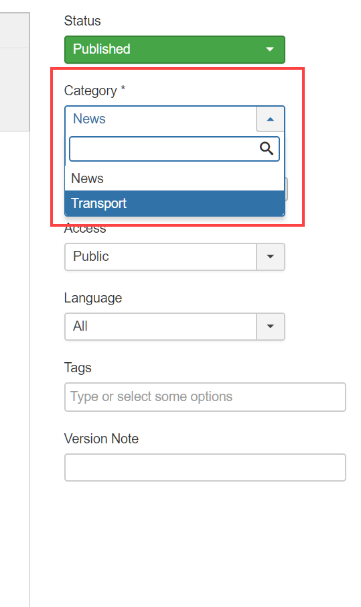Open the Language dropdown showing All

(x=175, y=327)
